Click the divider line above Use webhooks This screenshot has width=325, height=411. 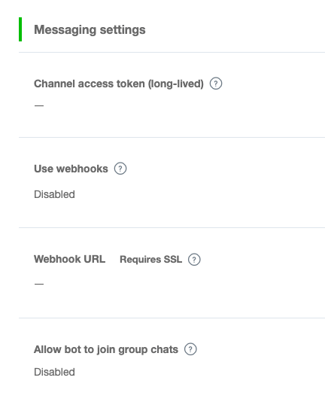pos(172,137)
